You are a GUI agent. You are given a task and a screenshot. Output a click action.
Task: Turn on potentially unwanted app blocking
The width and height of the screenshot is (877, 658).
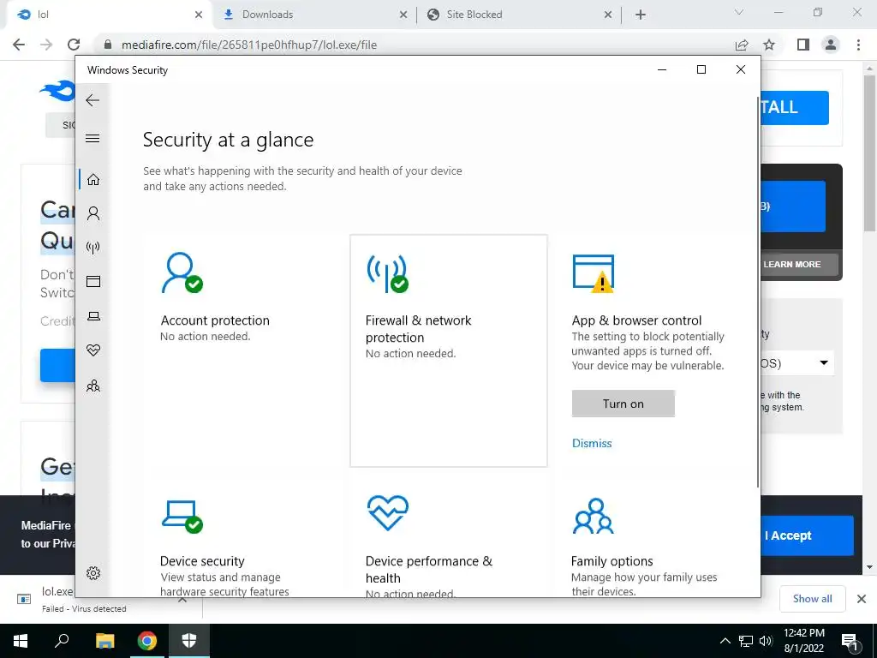[623, 404]
